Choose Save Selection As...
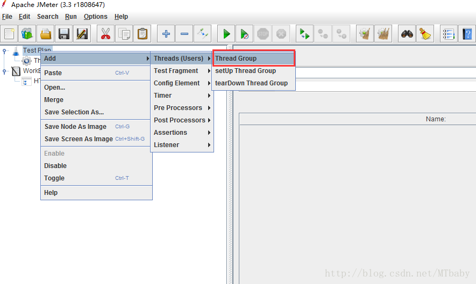The height and width of the screenshot is (284, 476). pos(96,112)
